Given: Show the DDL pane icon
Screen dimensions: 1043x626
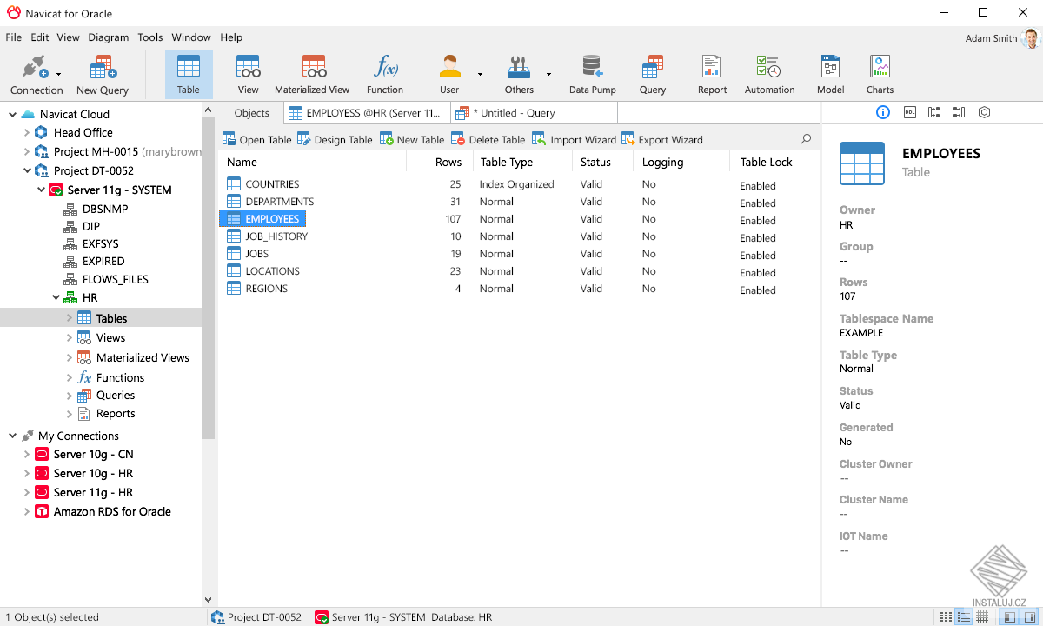Looking at the screenshot, I should point(910,112).
